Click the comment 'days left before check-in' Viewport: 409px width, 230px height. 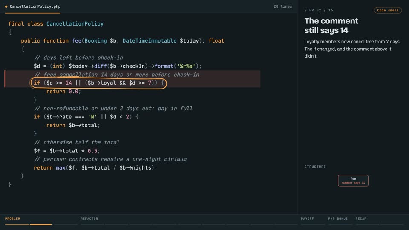pyautogui.click(x=78, y=57)
